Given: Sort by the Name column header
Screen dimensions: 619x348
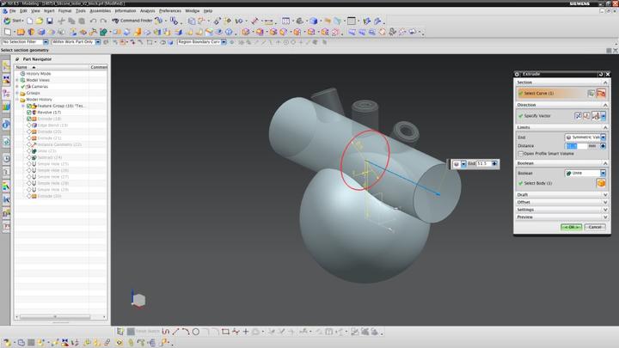Looking at the screenshot, I should (52, 68).
